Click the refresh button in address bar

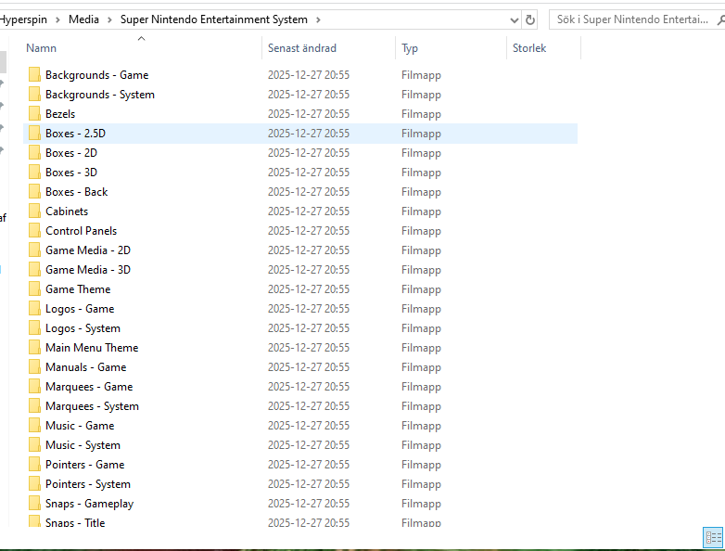click(530, 19)
